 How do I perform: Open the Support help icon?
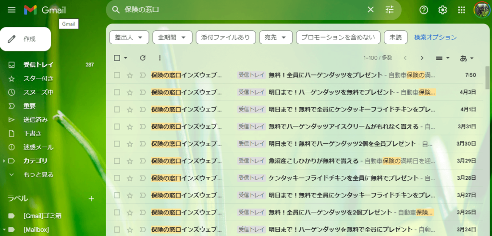424,10
